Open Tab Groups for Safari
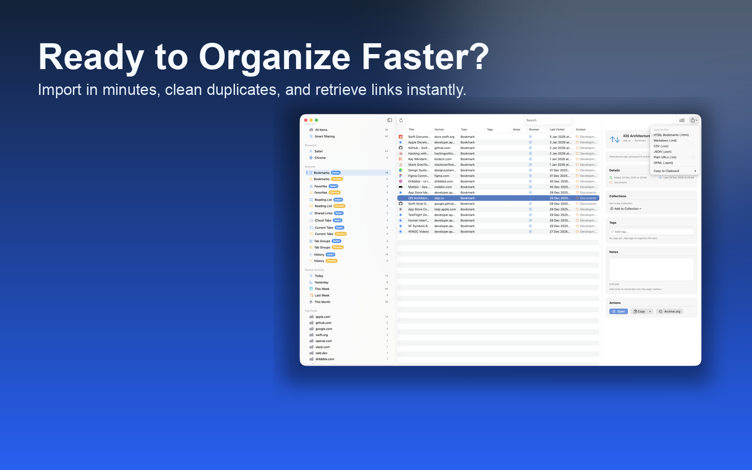Image resolution: width=752 pixels, height=470 pixels. click(322, 241)
